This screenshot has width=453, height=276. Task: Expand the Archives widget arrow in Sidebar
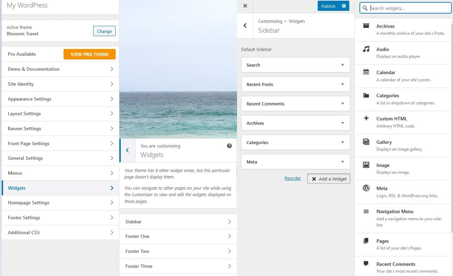(x=342, y=123)
